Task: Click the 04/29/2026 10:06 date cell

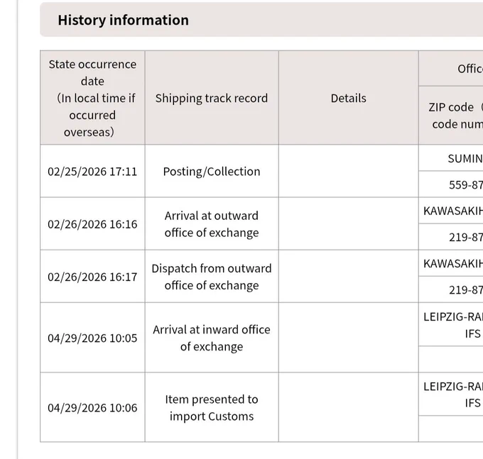Action: [x=92, y=408]
